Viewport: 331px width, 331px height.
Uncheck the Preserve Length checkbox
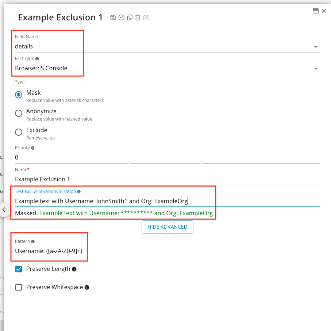(x=19, y=269)
